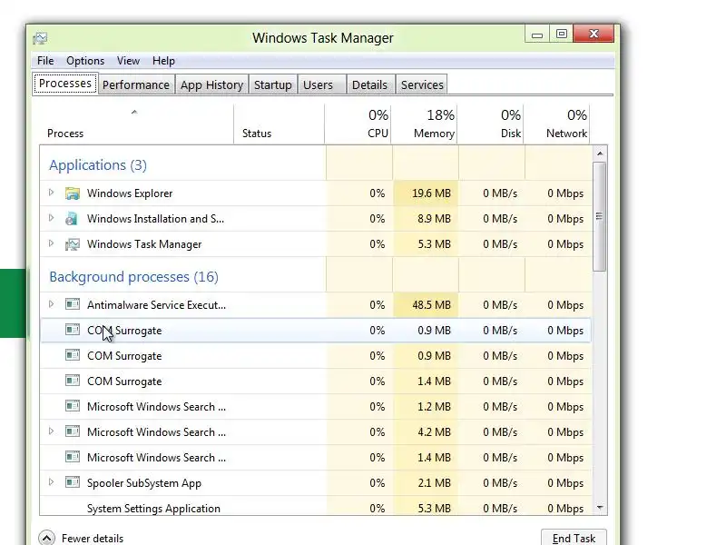The image size is (726, 545).
Task: Click the Applications (3) group heading
Action: click(98, 165)
